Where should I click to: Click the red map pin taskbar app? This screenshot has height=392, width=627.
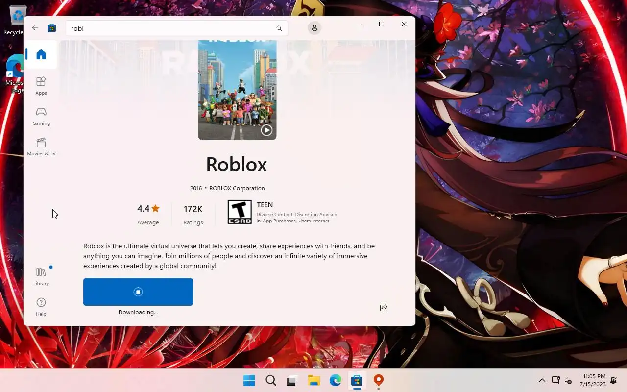tap(378, 381)
